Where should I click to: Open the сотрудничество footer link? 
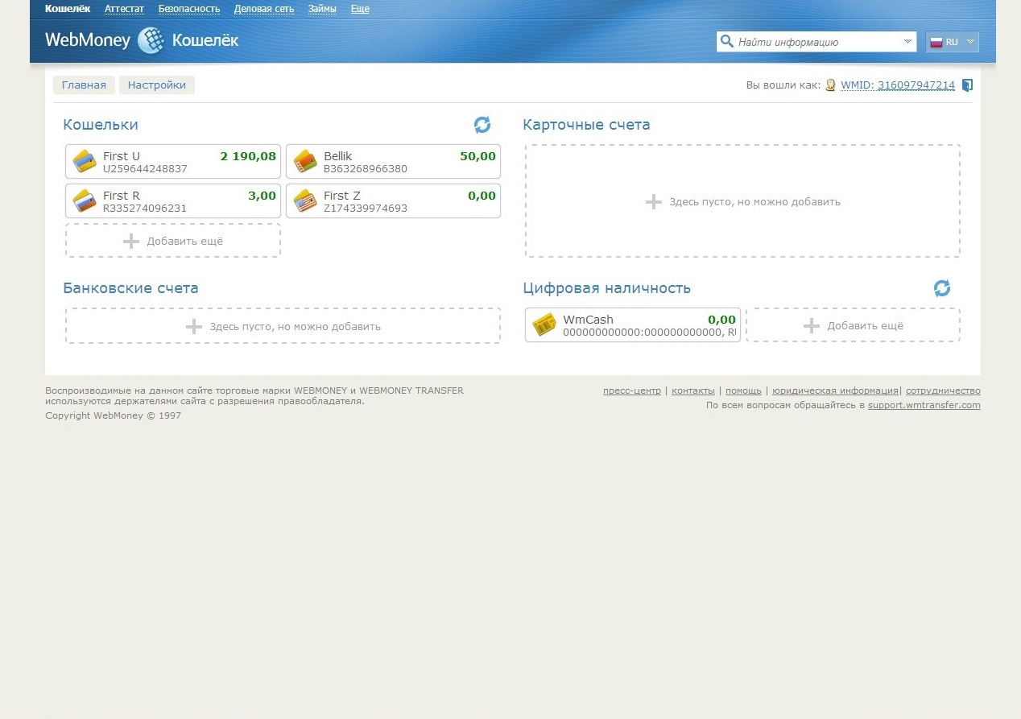[x=943, y=390]
